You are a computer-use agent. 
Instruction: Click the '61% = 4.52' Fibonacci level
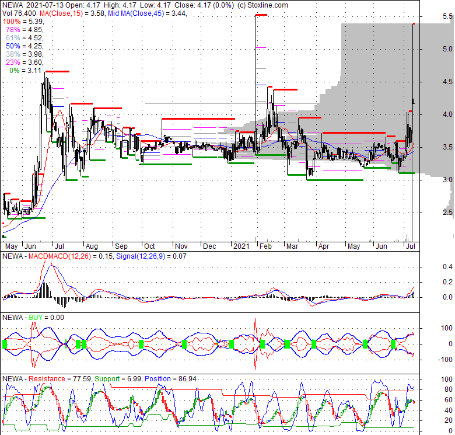click(x=24, y=38)
